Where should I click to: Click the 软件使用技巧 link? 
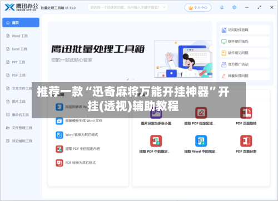click(x=245, y=42)
